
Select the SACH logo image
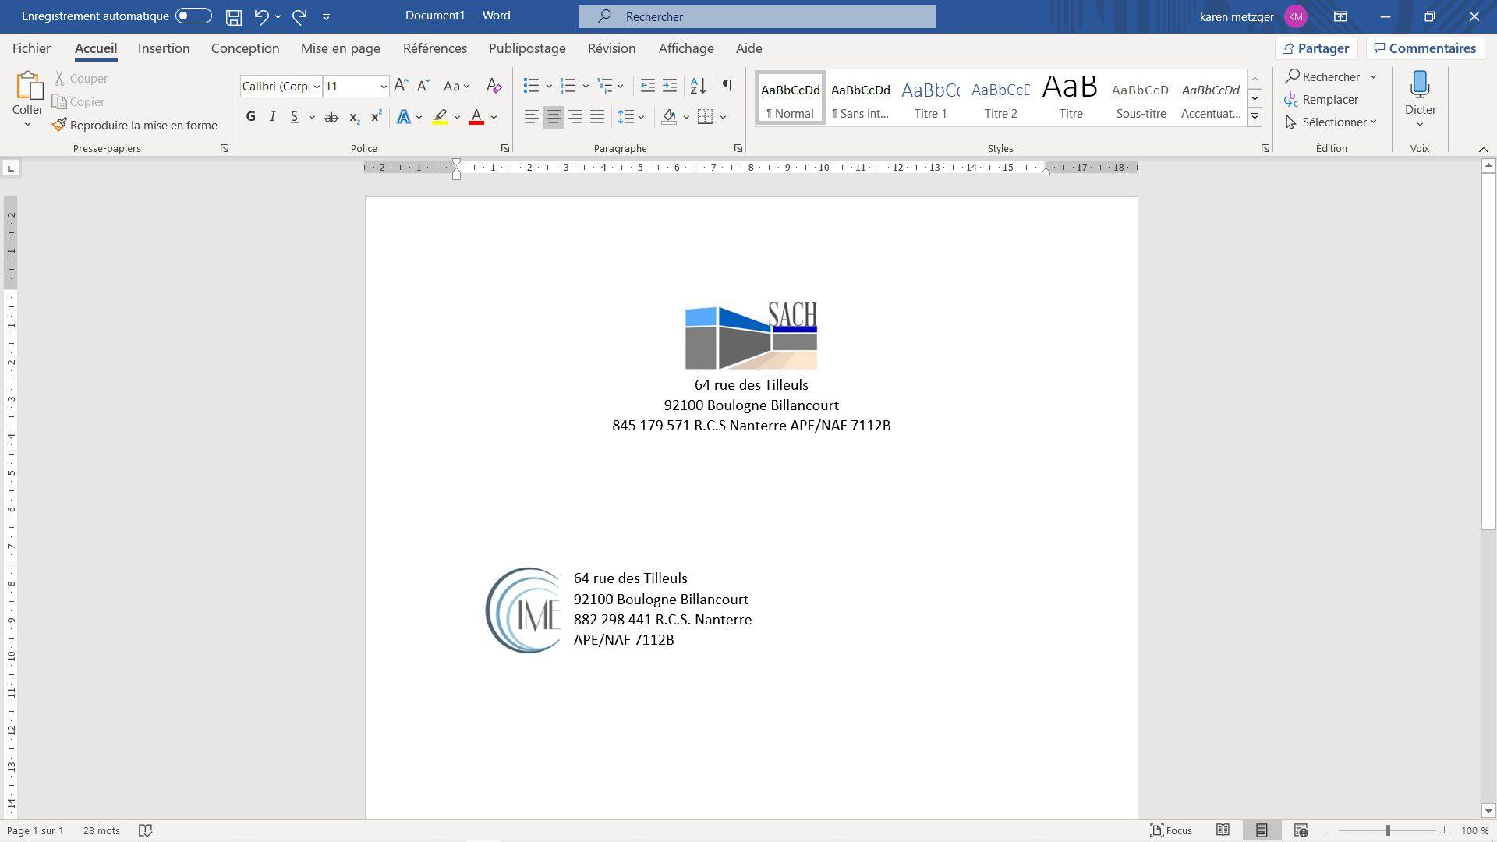[751, 335]
